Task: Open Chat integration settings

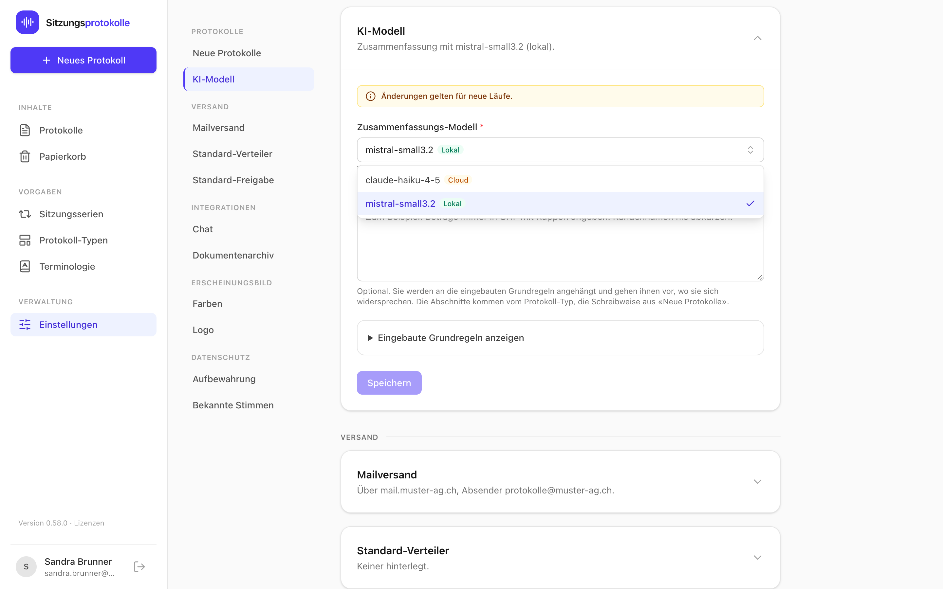Action: tap(249, 229)
